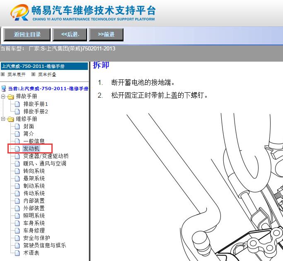Click the document icon beside 内部装置

pos(17,201)
